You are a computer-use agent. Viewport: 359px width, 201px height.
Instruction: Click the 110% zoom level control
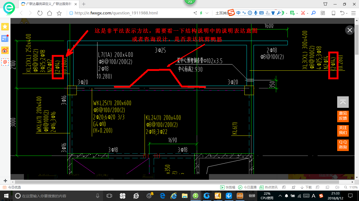[351, 187]
